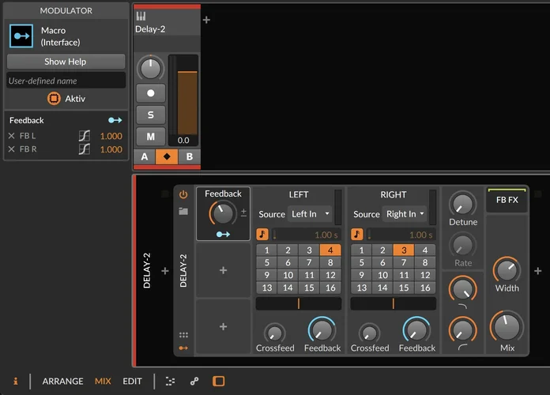This screenshot has width=550, height=395.
Task: Add a new track with the plus icon
Action: [206, 20]
